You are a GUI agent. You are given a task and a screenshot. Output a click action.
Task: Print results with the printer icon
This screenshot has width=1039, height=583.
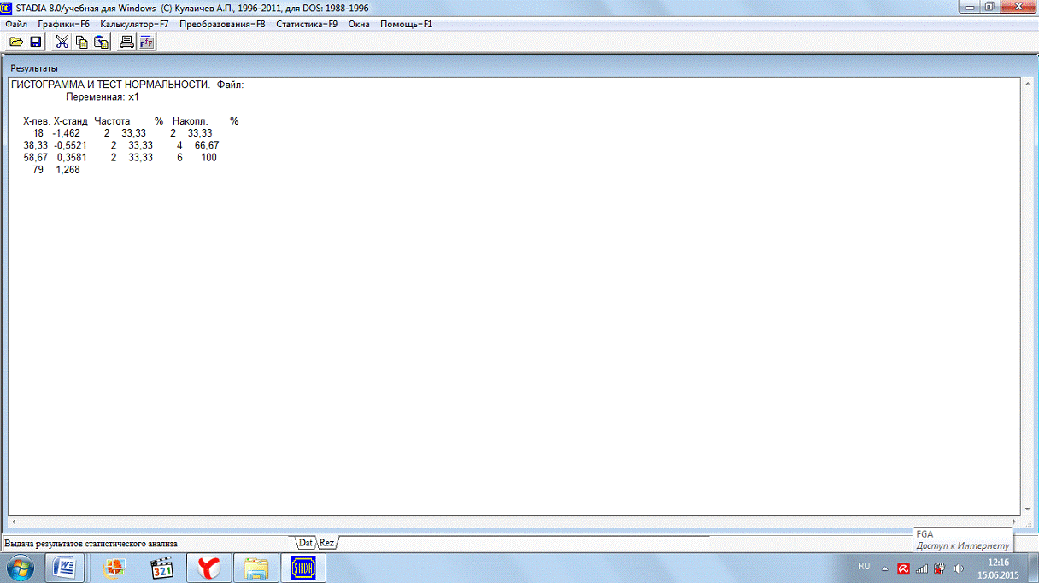126,42
